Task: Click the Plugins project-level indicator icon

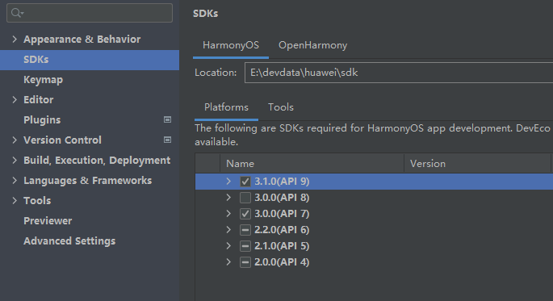Action: (168, 120)
